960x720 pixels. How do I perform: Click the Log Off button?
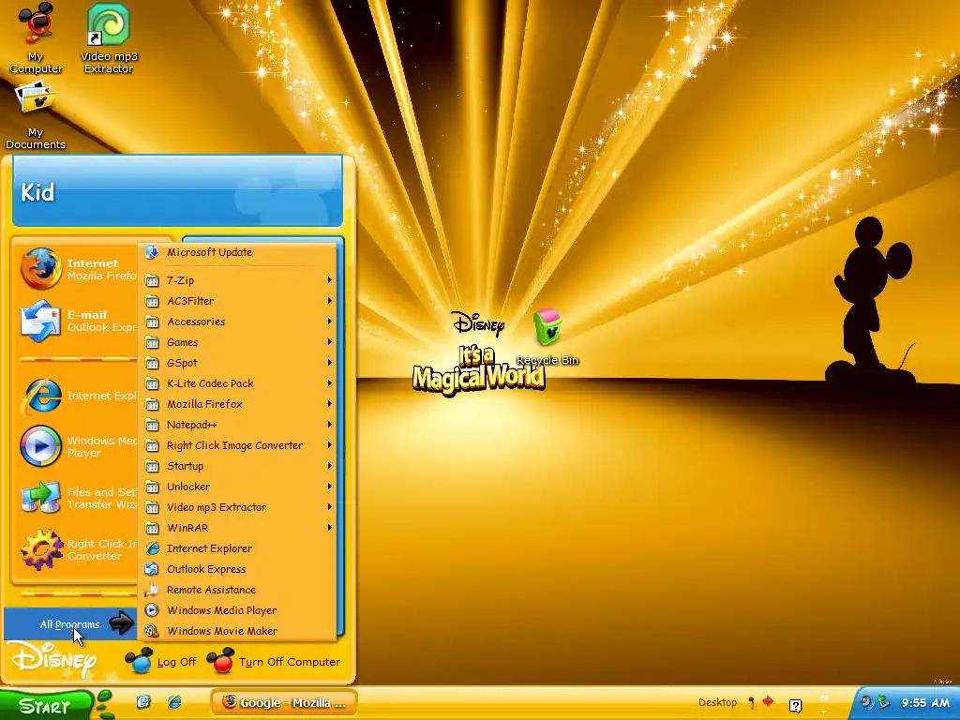(x=161, y=662)
